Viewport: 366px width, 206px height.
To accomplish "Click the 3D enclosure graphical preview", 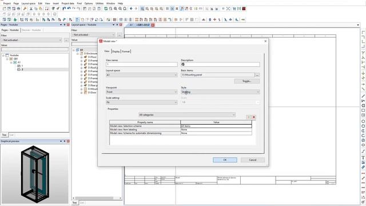I will coord(35,174).
